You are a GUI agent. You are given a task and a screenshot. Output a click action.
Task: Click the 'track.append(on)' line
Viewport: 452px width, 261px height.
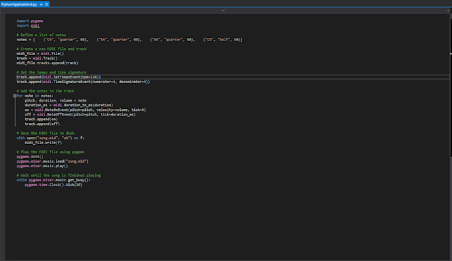41,120
